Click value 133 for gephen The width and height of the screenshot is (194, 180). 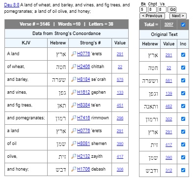click(x=120, y=92)
